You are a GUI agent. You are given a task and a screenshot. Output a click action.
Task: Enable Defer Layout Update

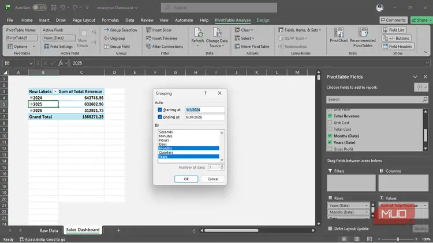coord(330,229)
